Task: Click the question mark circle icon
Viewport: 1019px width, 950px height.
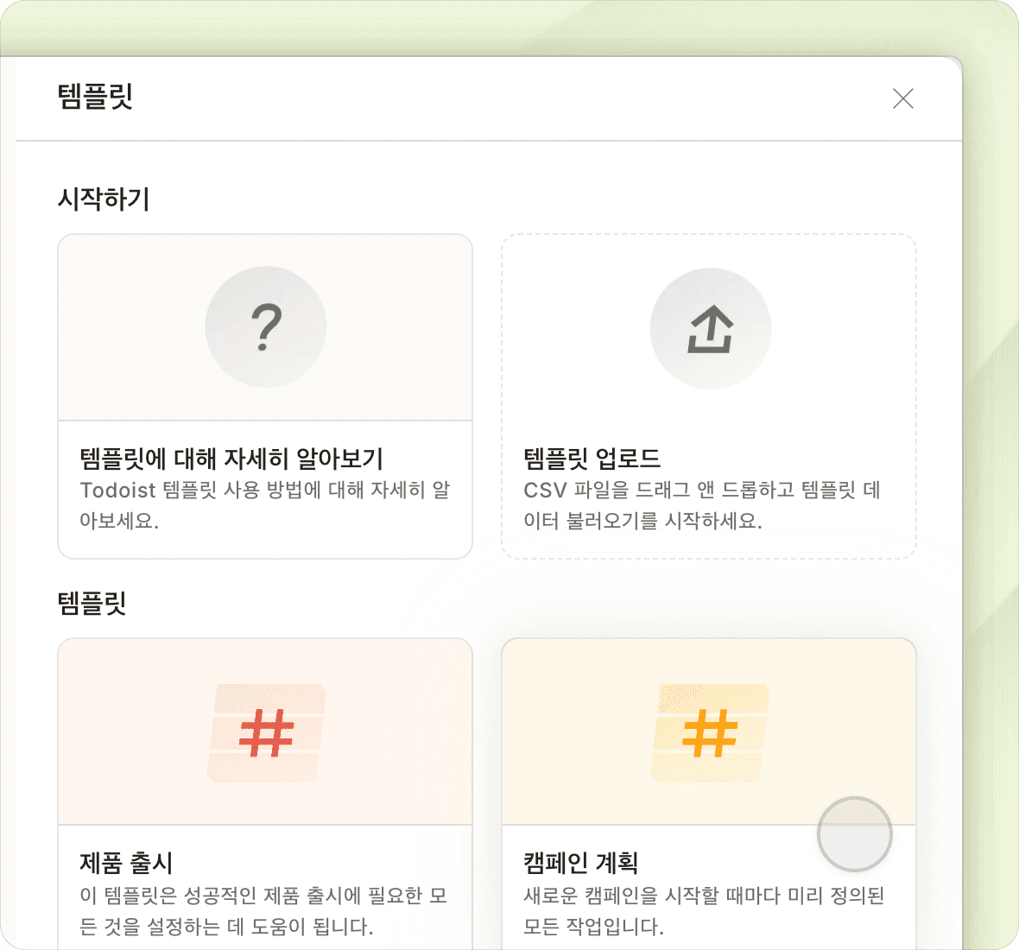Action: [266, 327]
